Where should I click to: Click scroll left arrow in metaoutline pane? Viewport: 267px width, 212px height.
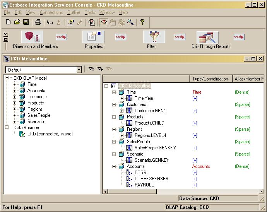[105, 191]
